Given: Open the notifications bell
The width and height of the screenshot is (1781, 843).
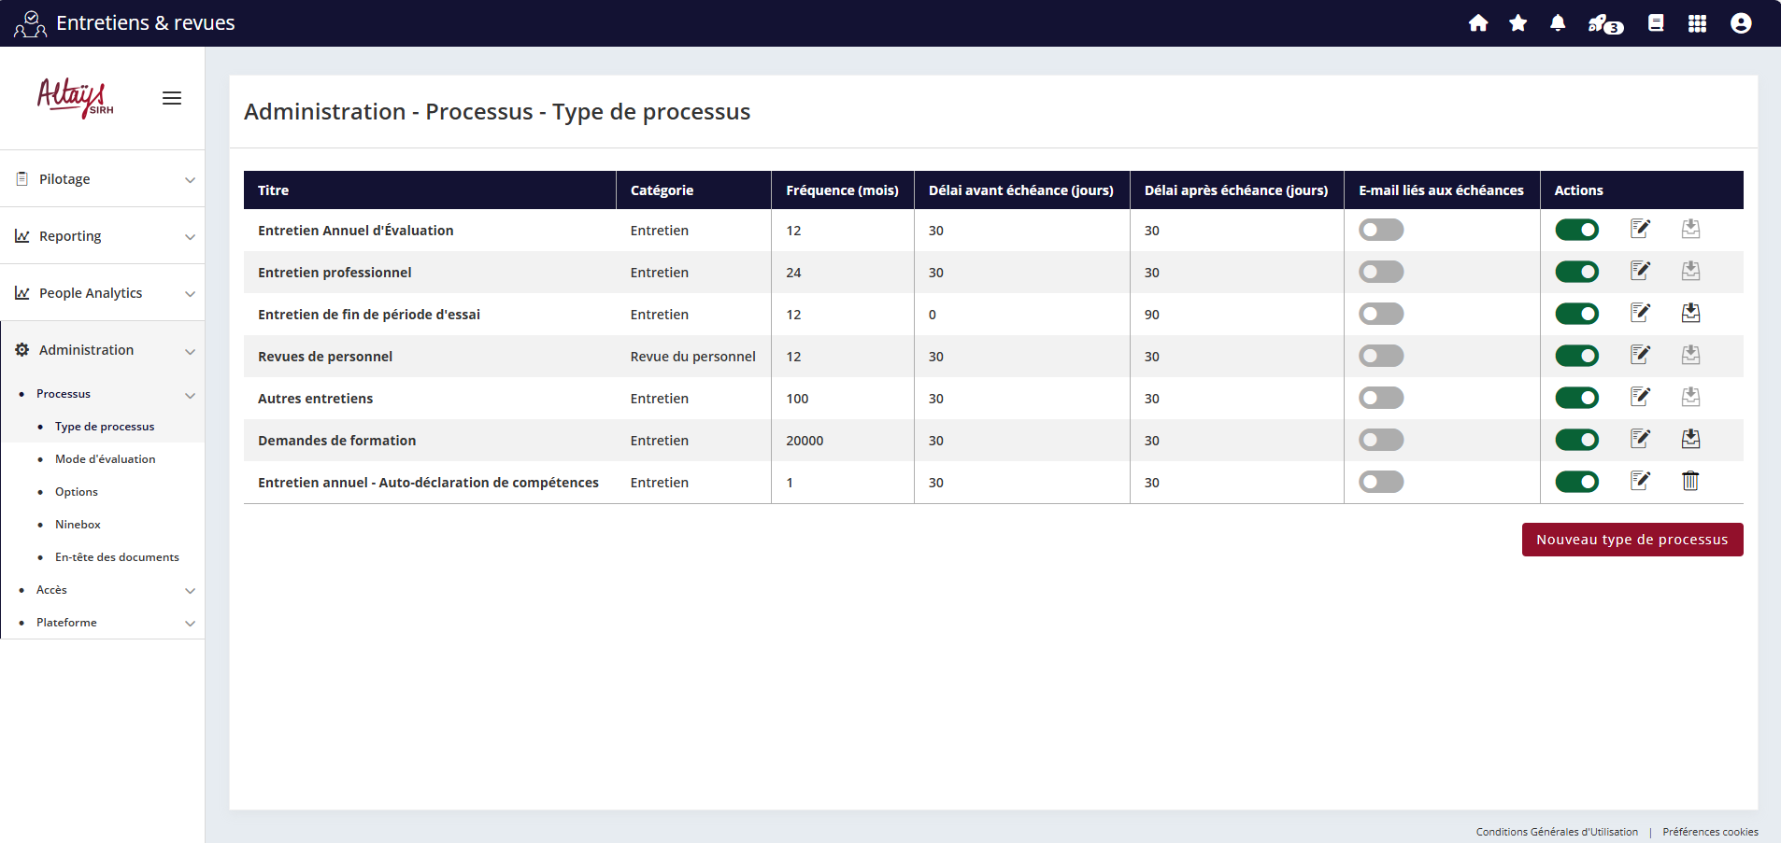Looking at the screenshot, I should 1558,23.
